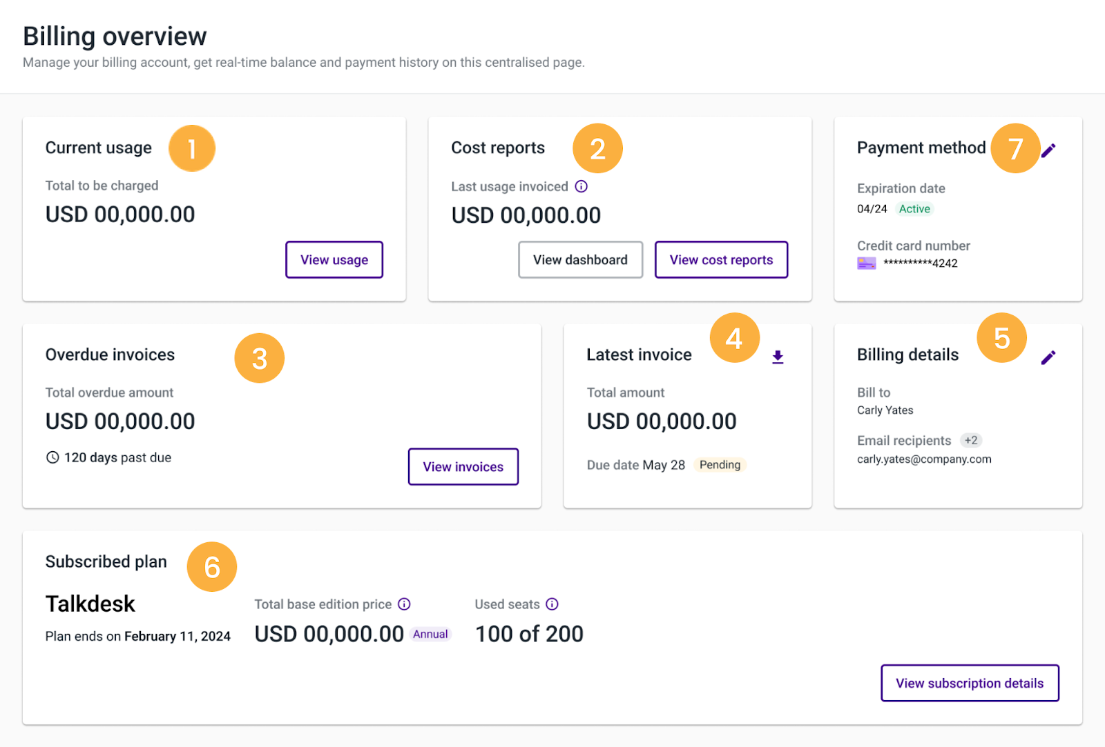This screenshot has width=1105, height=747.
Task: Click the email carly.yates@company.com
Action: (923, 459)
